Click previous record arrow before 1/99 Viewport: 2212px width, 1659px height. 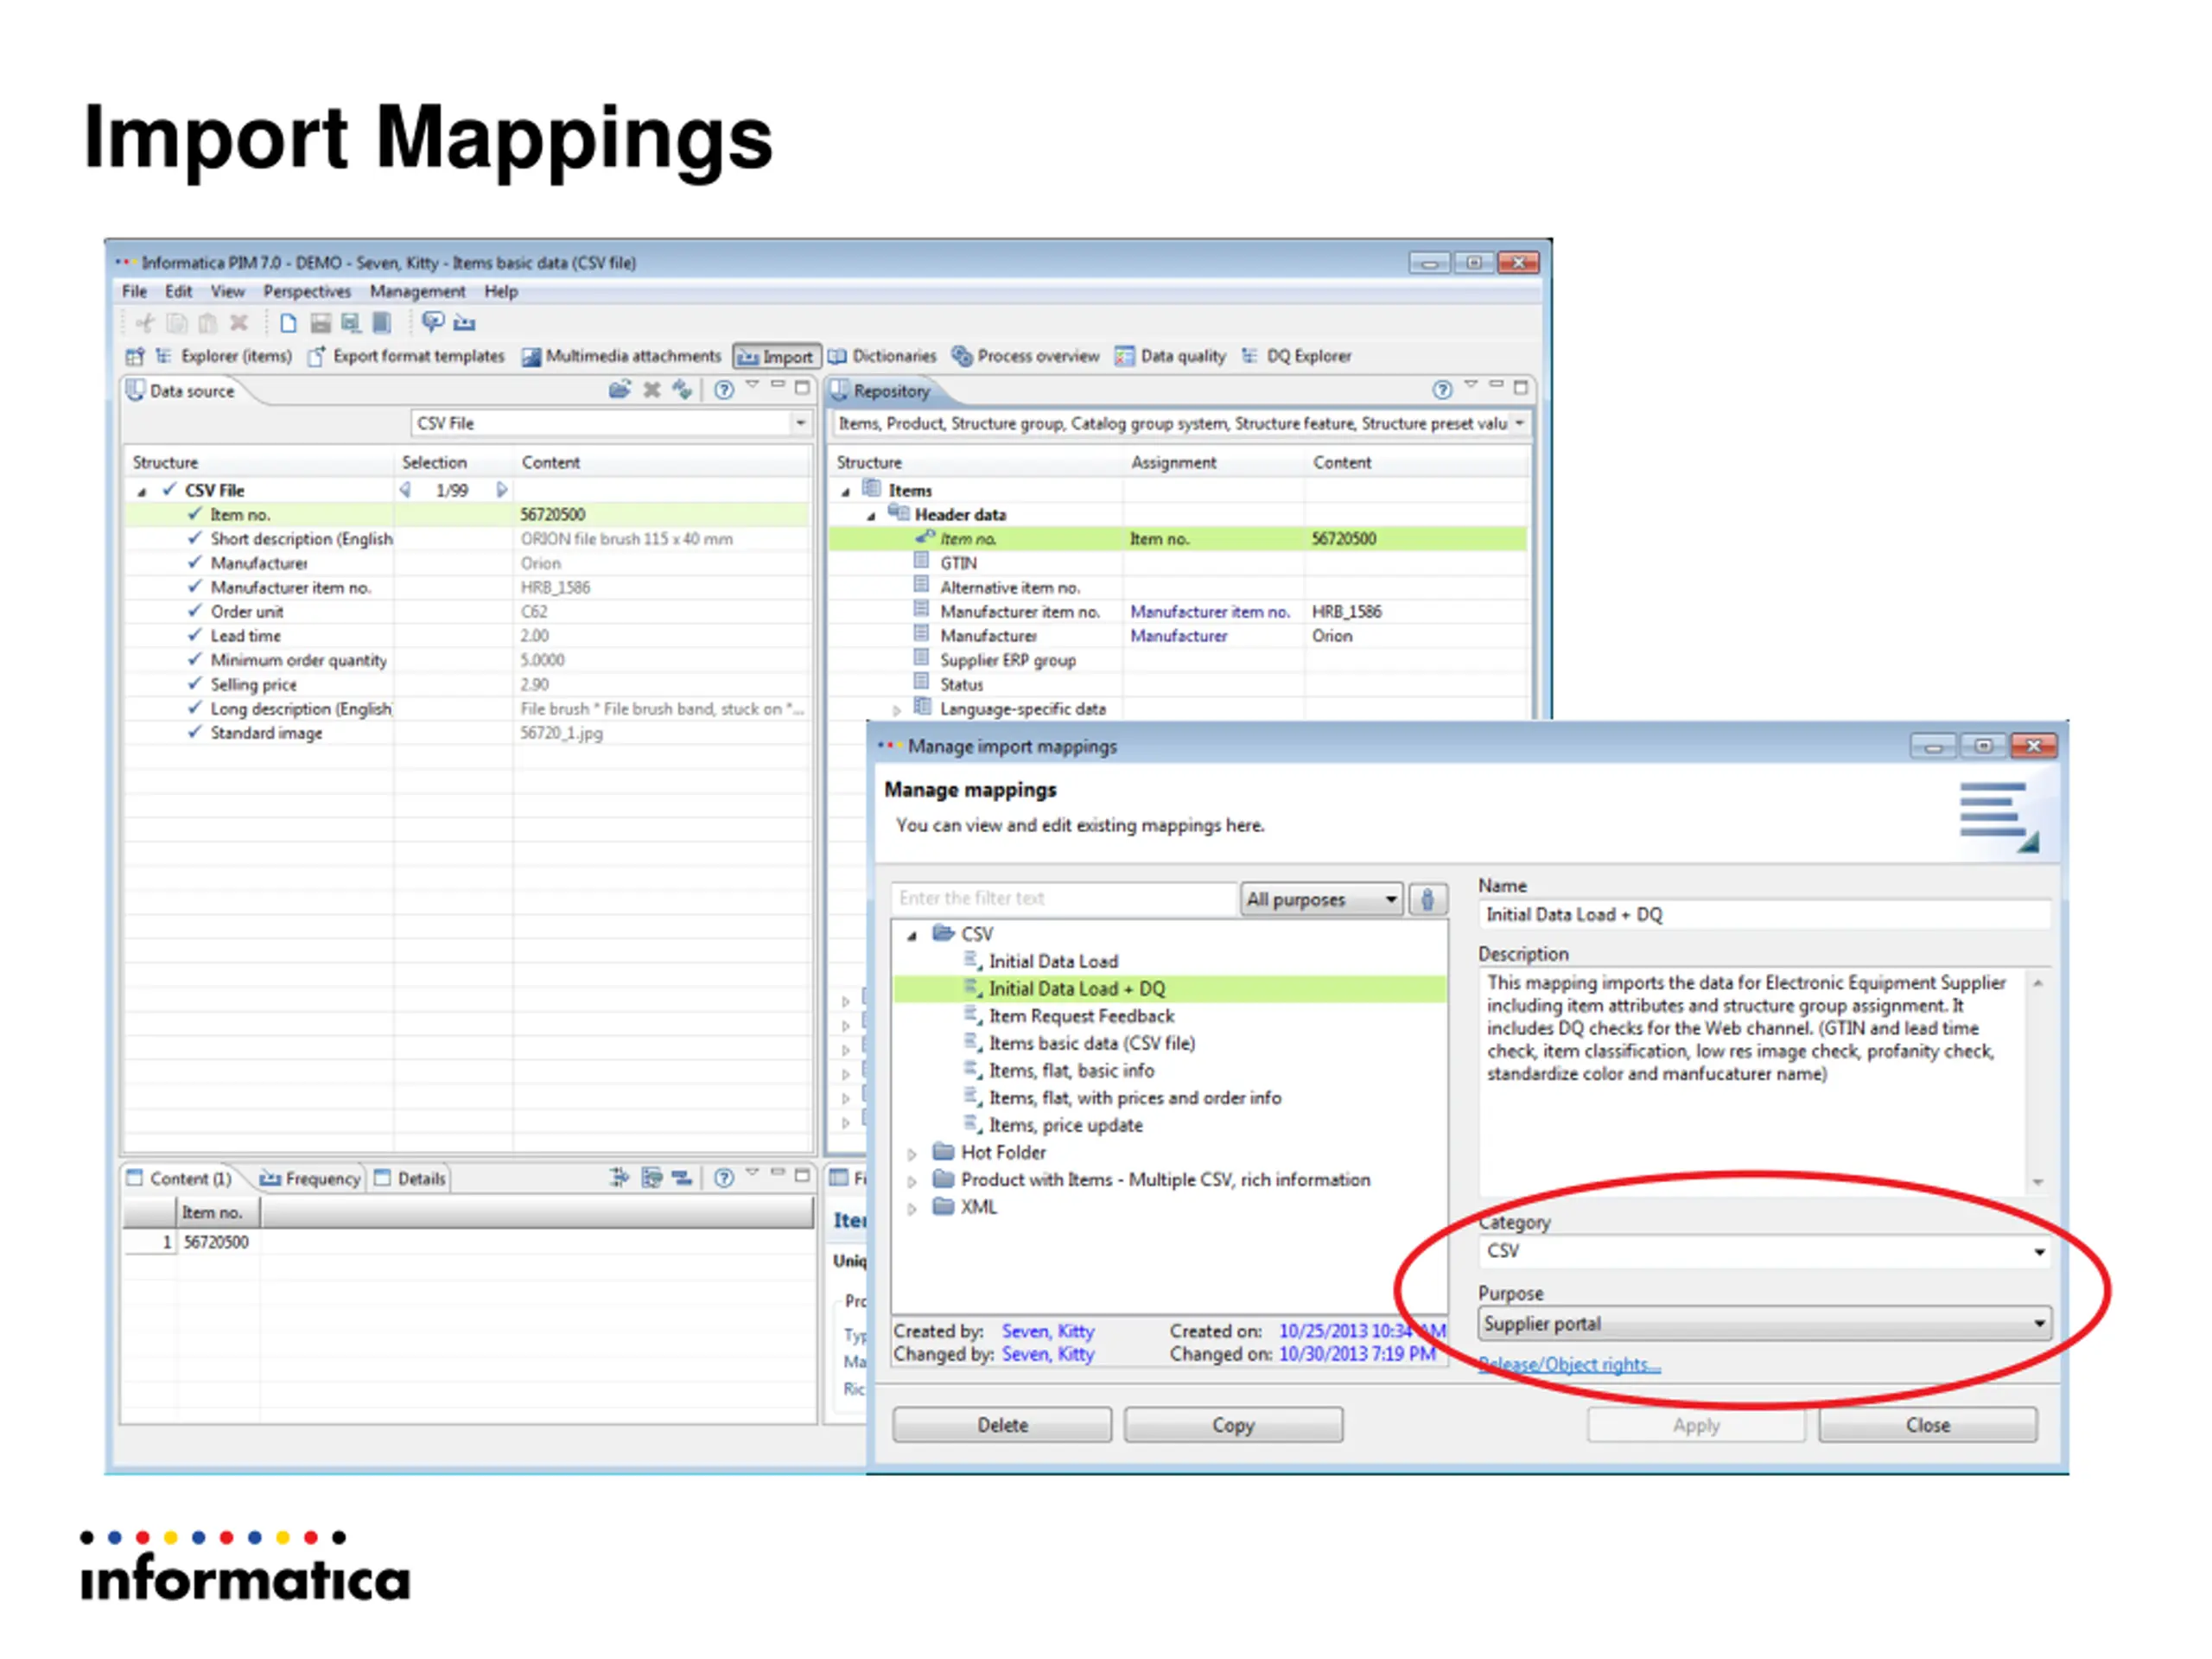click(x=405, y=490)
